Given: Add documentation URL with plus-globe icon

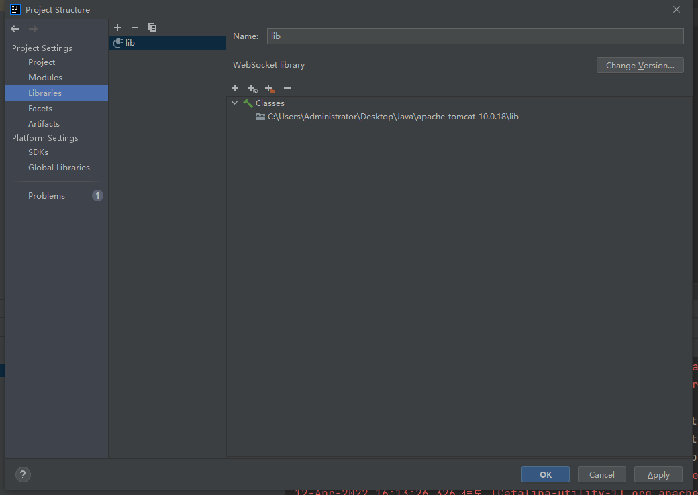Looking at the screenshot, I should [252, 89].
